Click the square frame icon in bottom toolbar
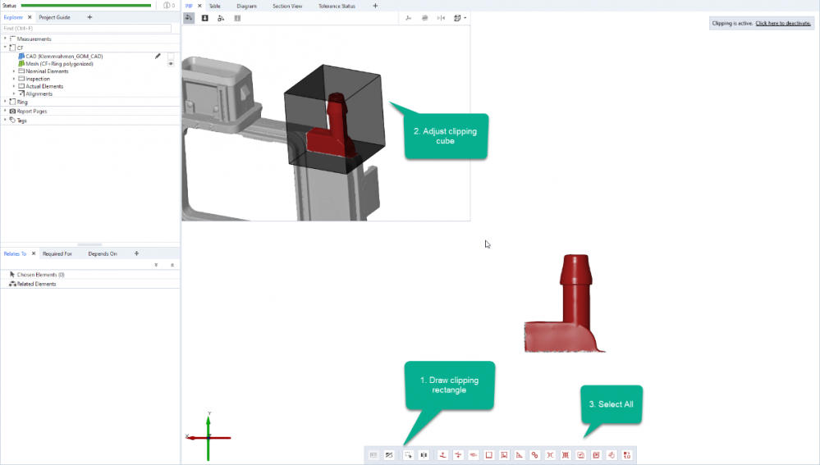 [489, 454]
